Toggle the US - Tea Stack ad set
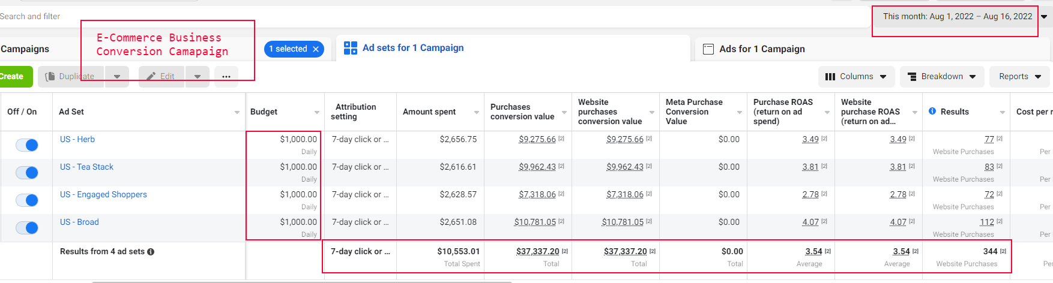This screenshot has width=1053, height=283. pos(27,173)
